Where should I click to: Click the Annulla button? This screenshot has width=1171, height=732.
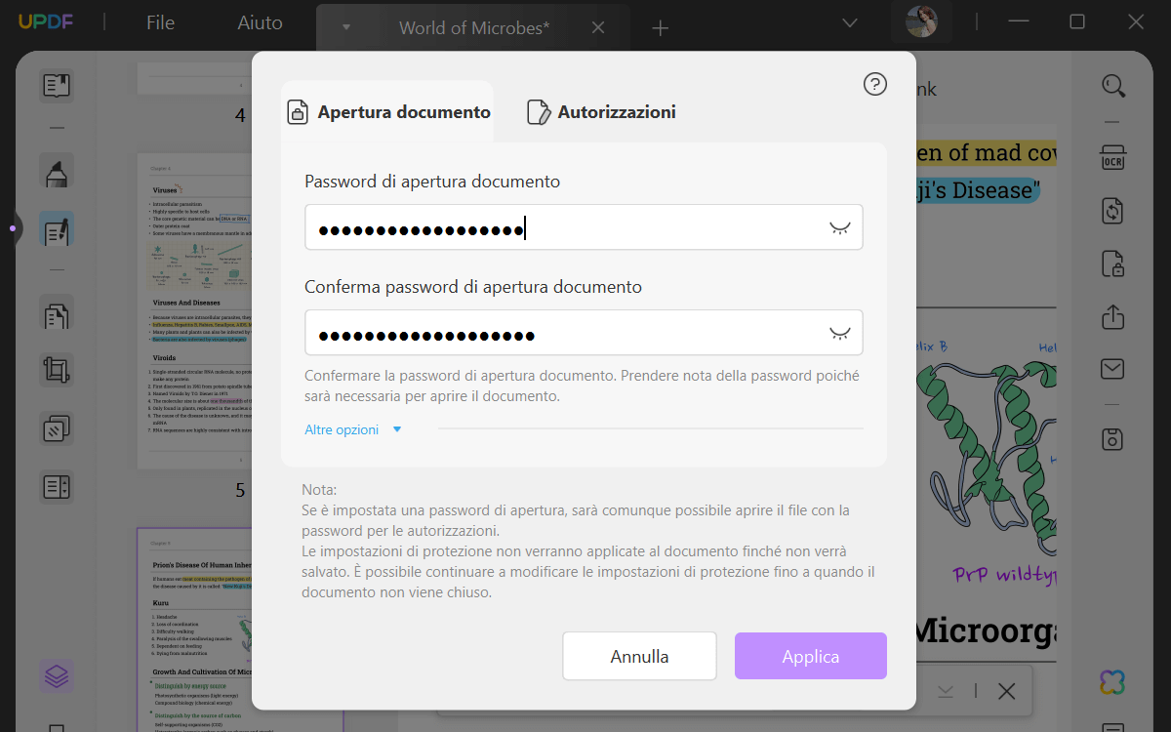click(x=639, y=656)
